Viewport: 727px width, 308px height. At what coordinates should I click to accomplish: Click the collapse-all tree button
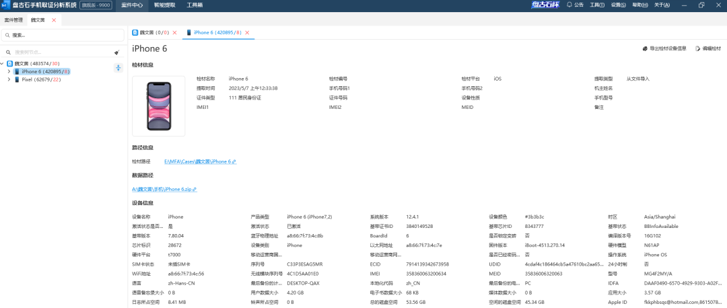point(118,68)
